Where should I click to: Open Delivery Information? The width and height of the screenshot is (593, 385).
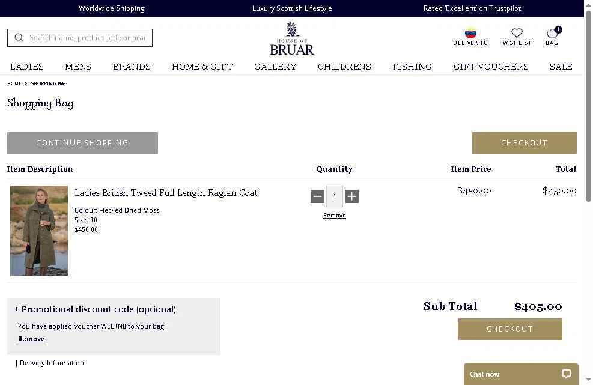pyautogui.click(x=52, y=363)
